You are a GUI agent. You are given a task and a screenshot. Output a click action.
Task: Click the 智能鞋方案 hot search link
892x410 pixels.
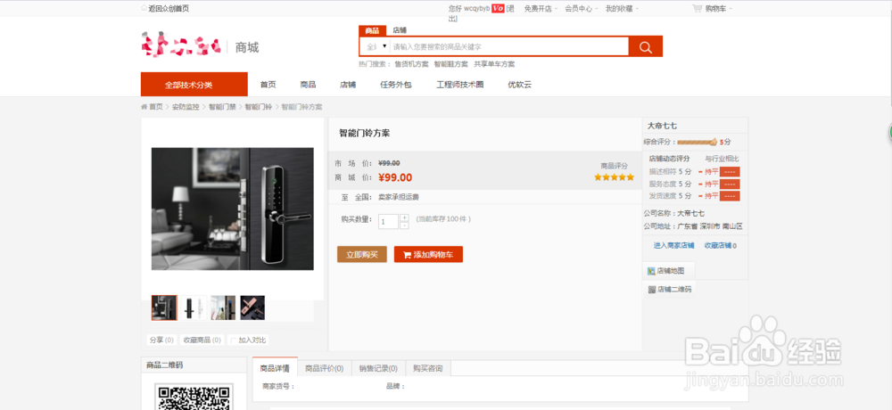pos(451,64)
